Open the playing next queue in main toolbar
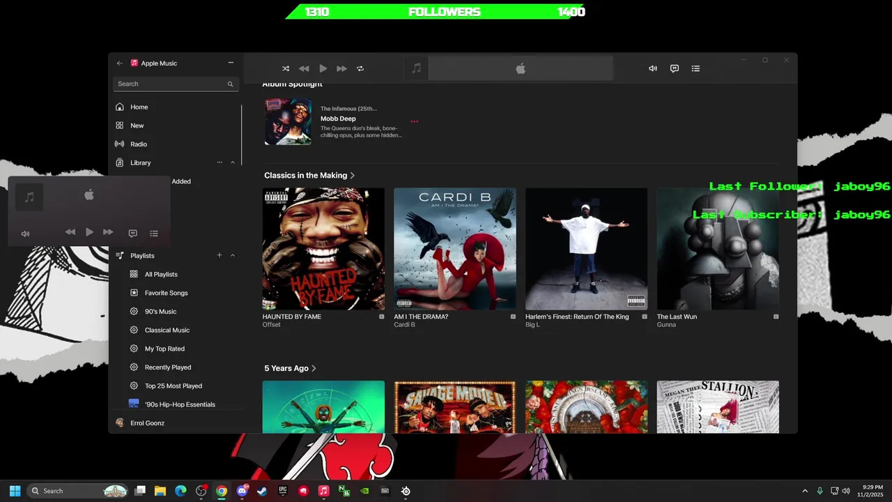892x502 pixels. (x=695, y=68)
